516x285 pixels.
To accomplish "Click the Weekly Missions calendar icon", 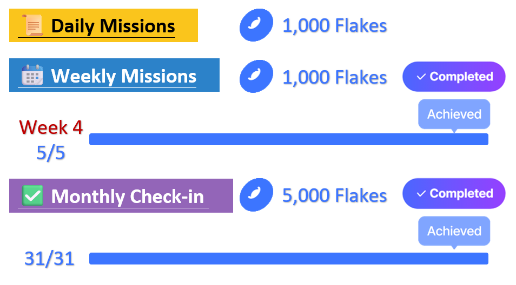I will coord(32,76).
